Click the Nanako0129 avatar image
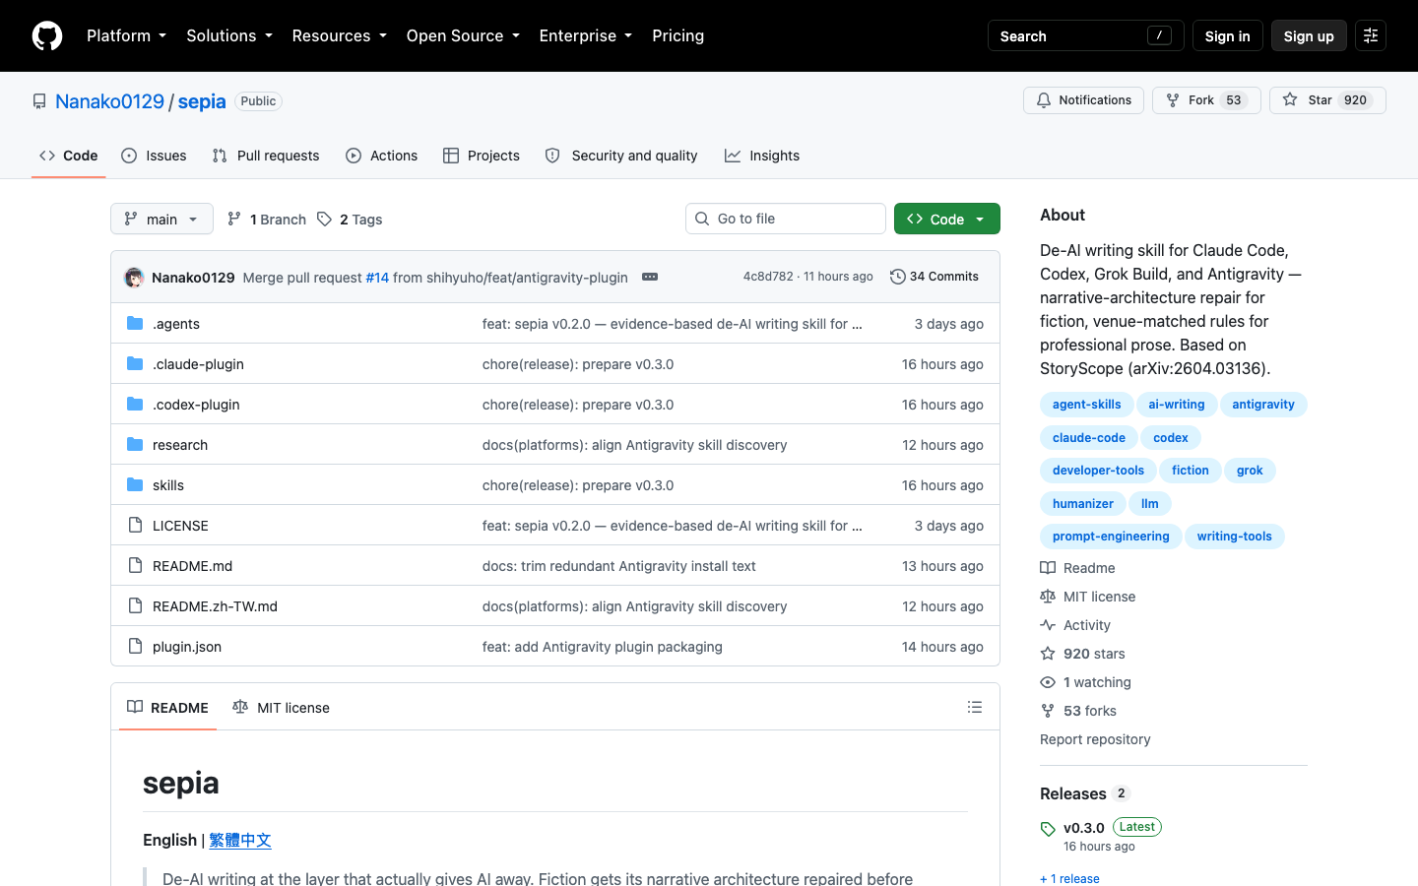This screenshot has width=1418, height=886. (x=134, y=278)
